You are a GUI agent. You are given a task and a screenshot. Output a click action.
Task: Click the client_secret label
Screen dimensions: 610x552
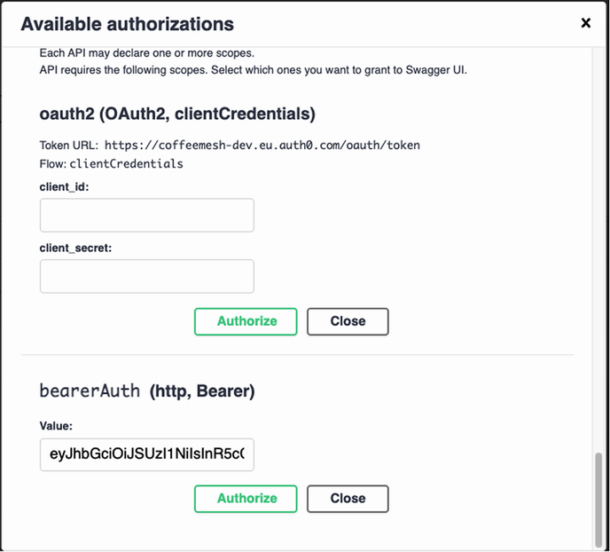(74, 248)
